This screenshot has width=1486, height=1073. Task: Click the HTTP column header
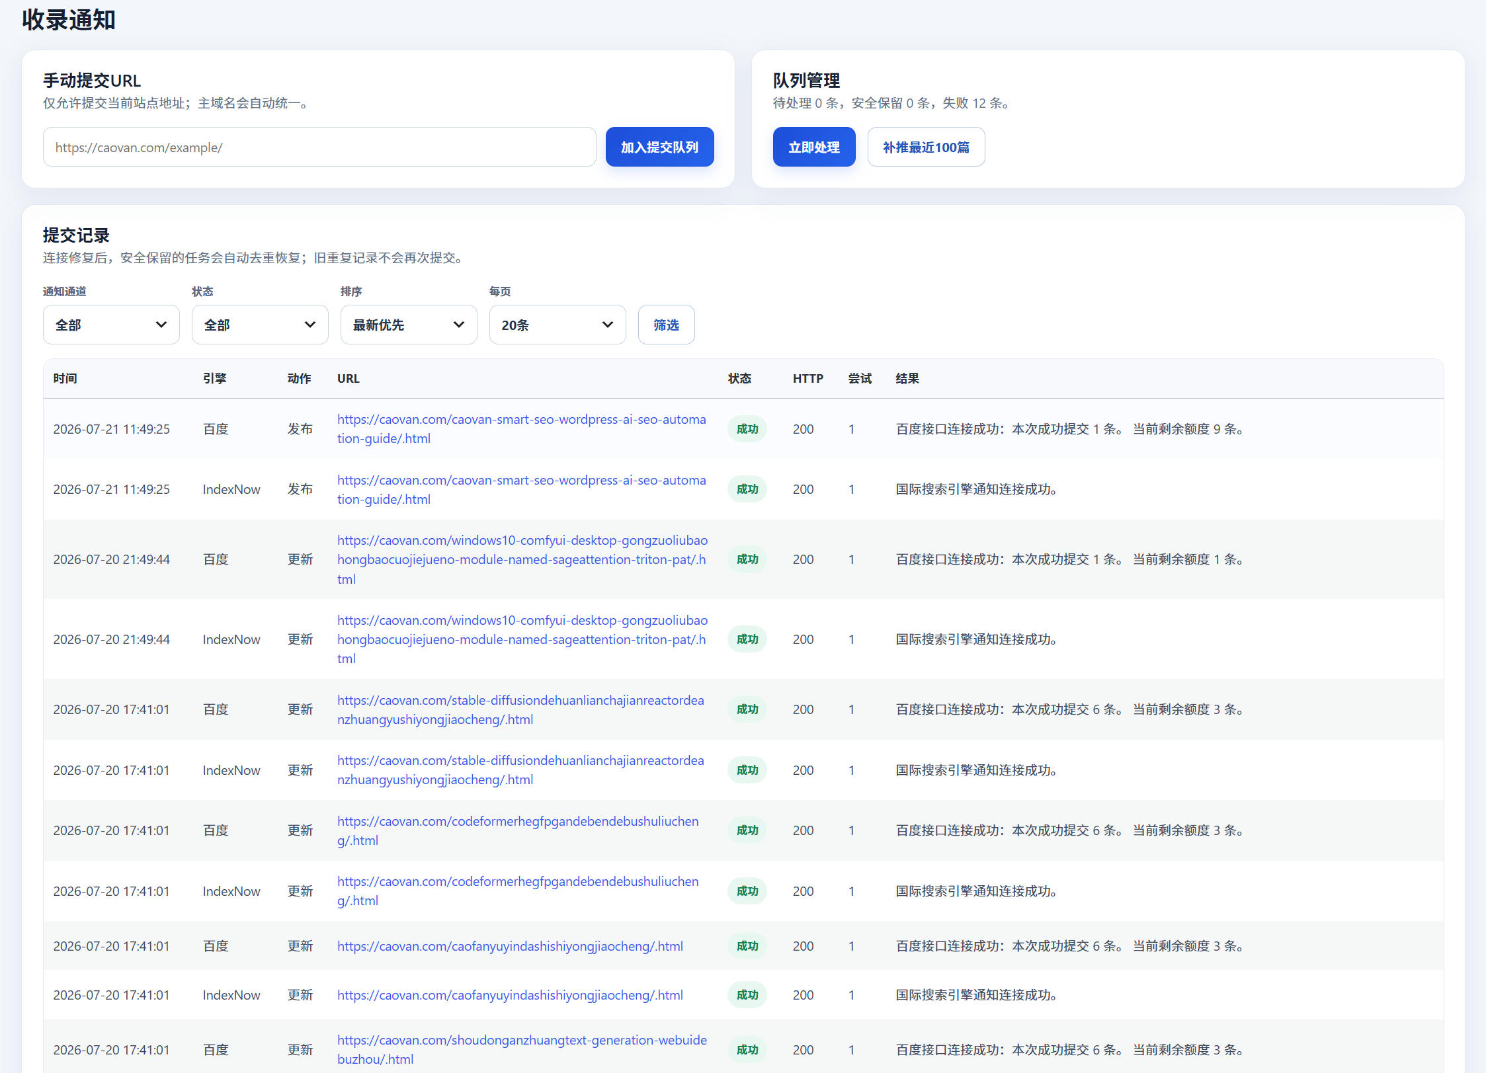click(807, 378)
